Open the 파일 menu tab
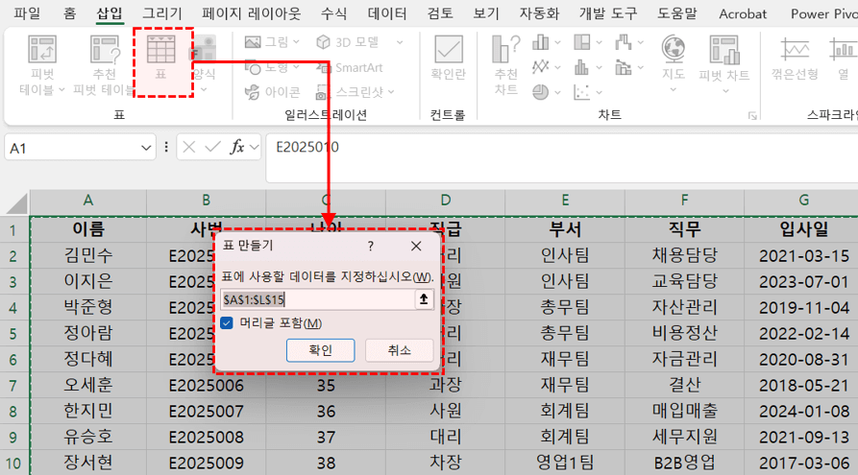Viewport: 858px width, 475px height. click(27, 13)
